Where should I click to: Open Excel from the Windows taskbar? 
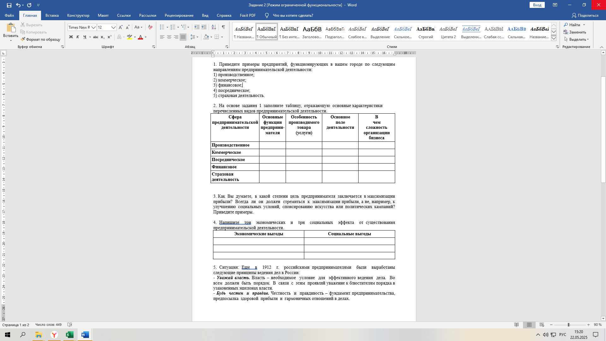coord(70,335)
